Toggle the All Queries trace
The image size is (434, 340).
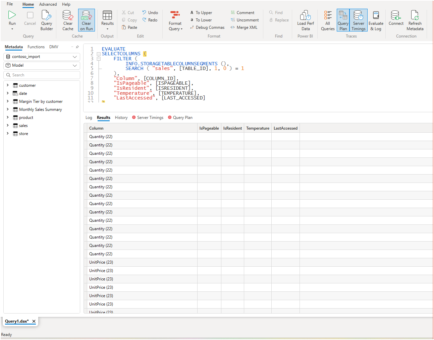pyautogui.click(x=328, y=20)
